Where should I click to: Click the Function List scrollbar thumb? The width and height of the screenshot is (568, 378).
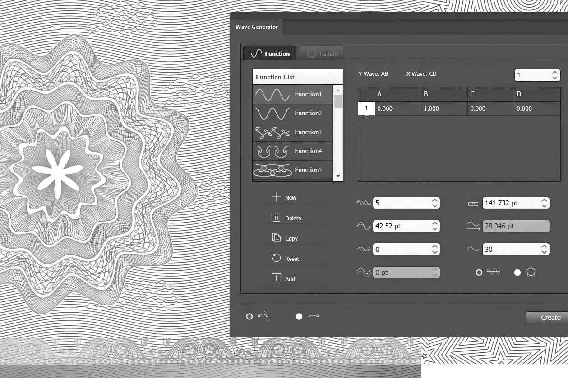[x=338, y=101]
